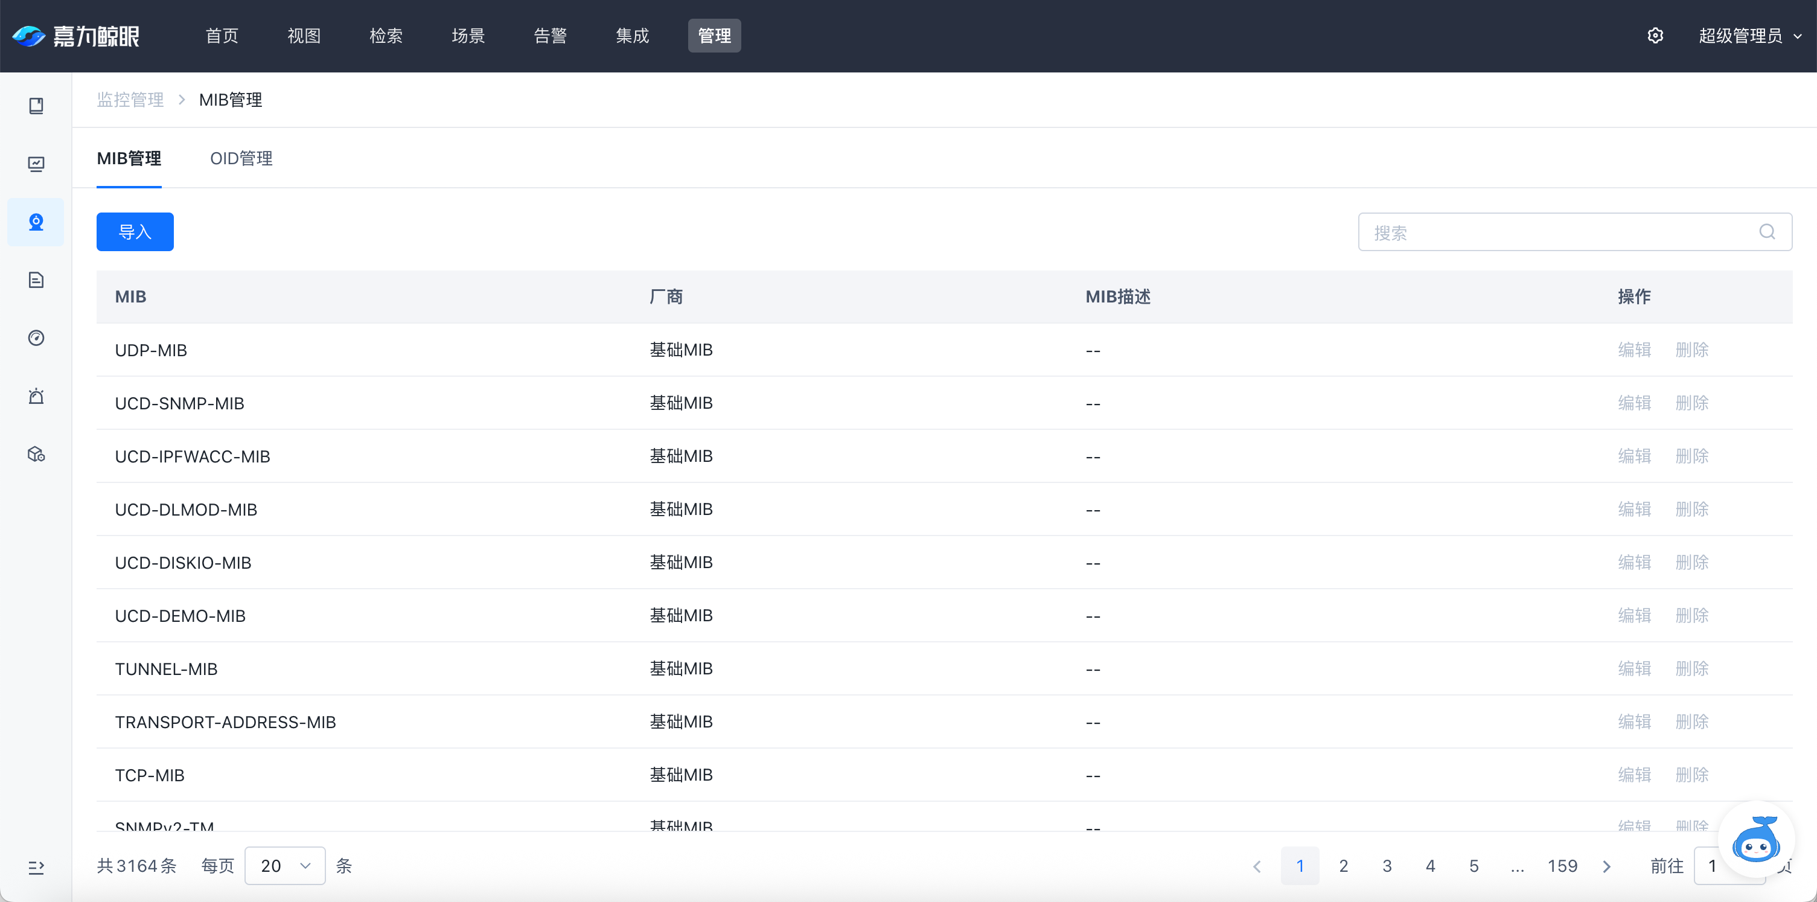Switch to the OID管理 tab

pyautogui.click(x=241, y=158)
